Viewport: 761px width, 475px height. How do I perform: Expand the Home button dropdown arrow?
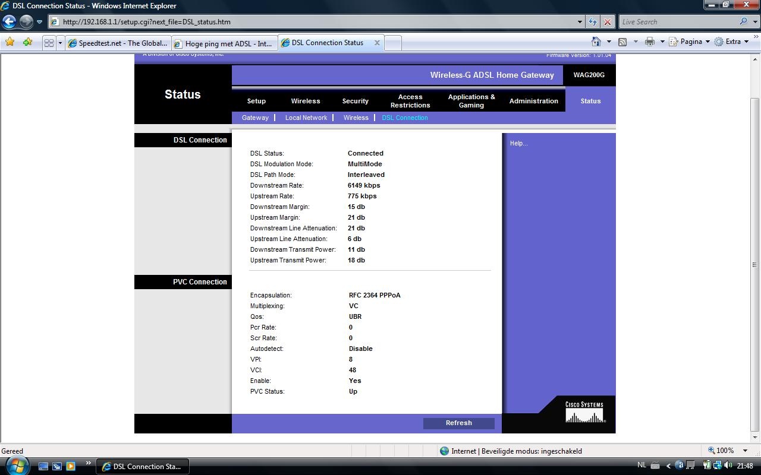coord(609,42)
